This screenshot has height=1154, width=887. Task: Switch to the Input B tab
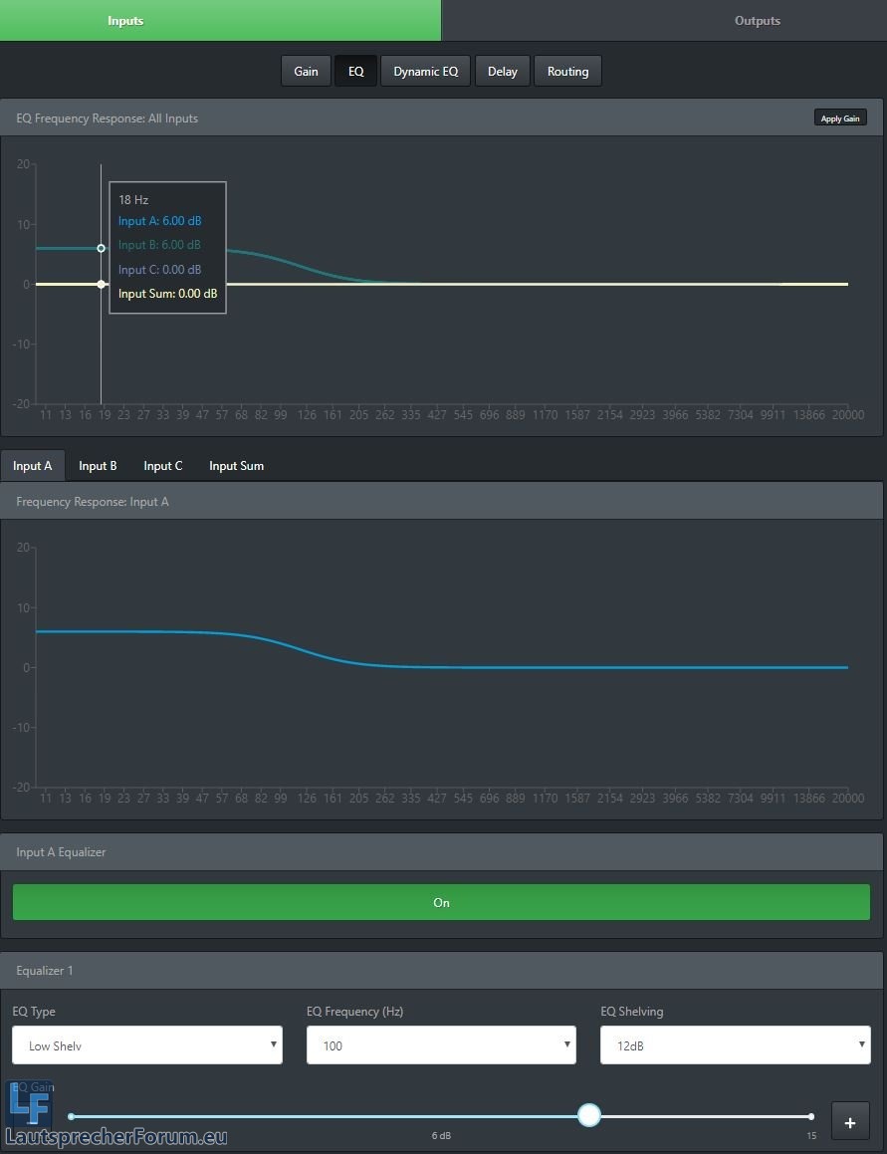tap(98, 466)
